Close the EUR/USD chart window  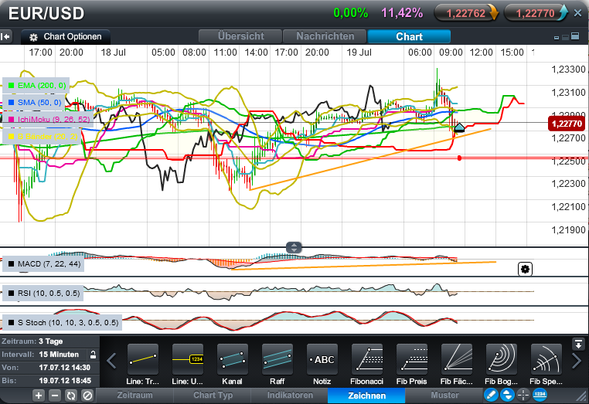[x=578, y=13]
